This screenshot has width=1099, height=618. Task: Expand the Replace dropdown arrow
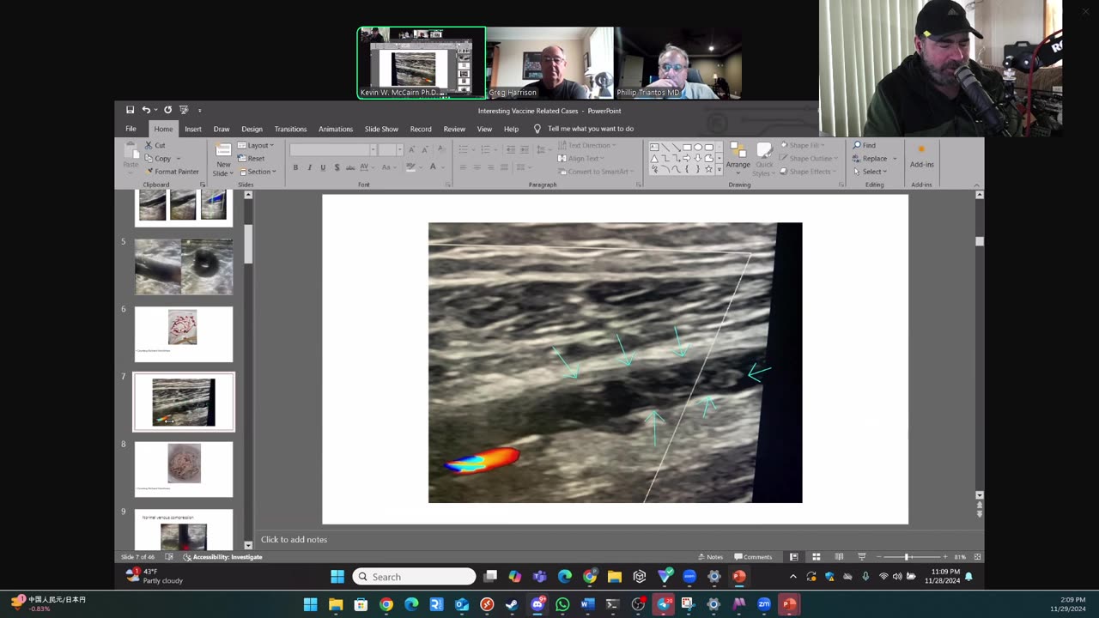click(895, 159)
